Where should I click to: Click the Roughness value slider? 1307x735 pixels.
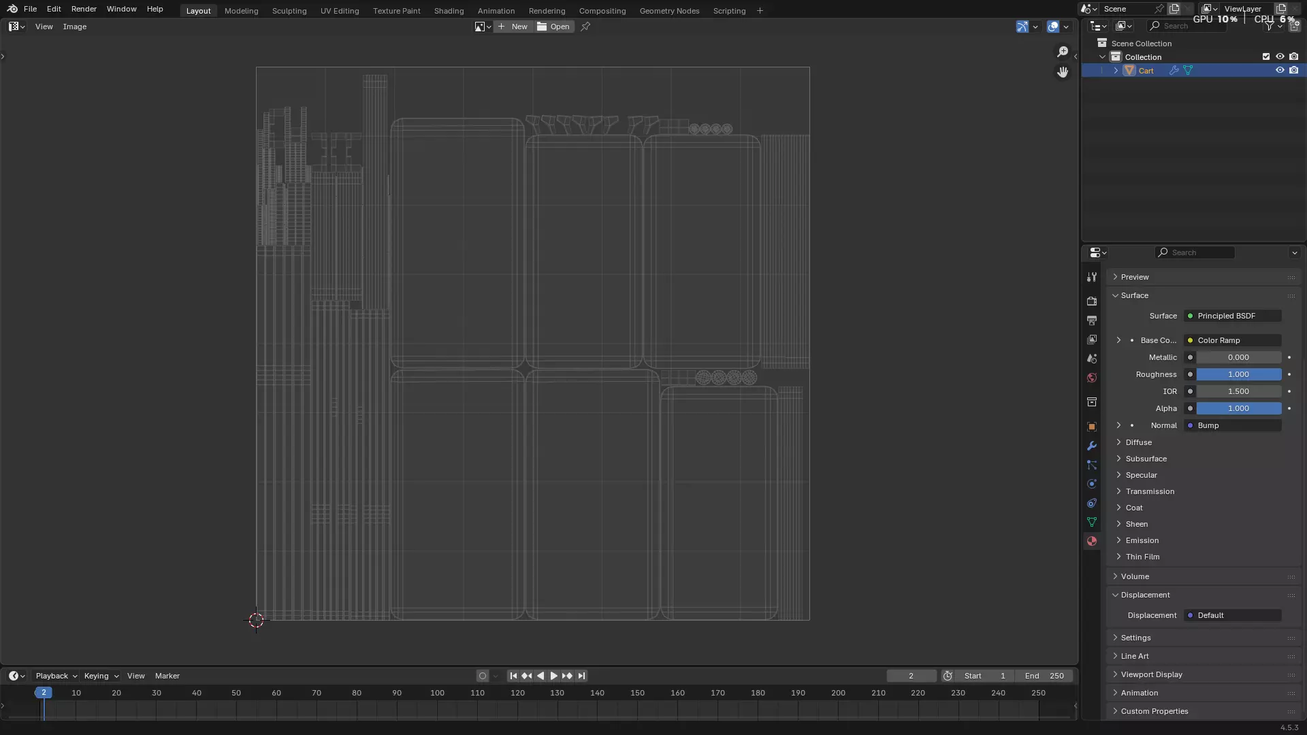[1238, 374]
